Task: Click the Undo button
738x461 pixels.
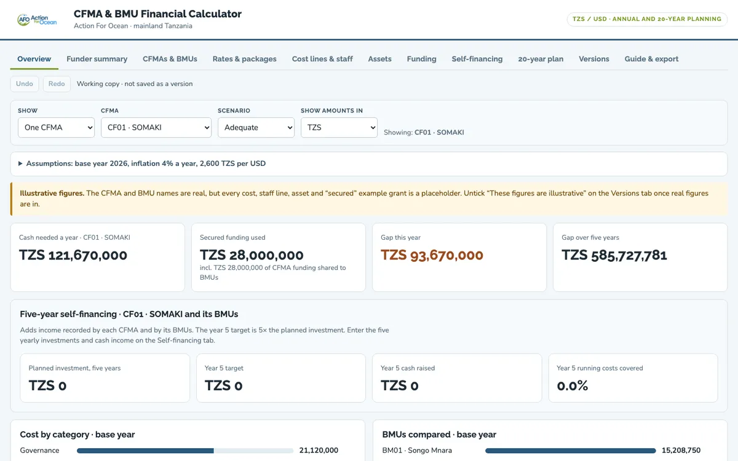Action: [25, 84]
